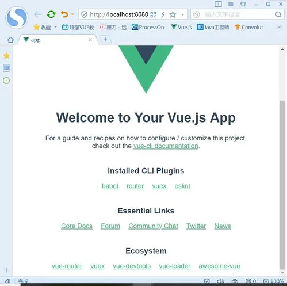Viewport: 287px width, 286px height.
Task: Open the eslint plugin link
Action: coord(182,186)
